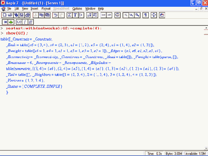Toggle nonprinting characters with the pilcrow icon
This screenshot has height=156, width=208.
click(146, 15)
